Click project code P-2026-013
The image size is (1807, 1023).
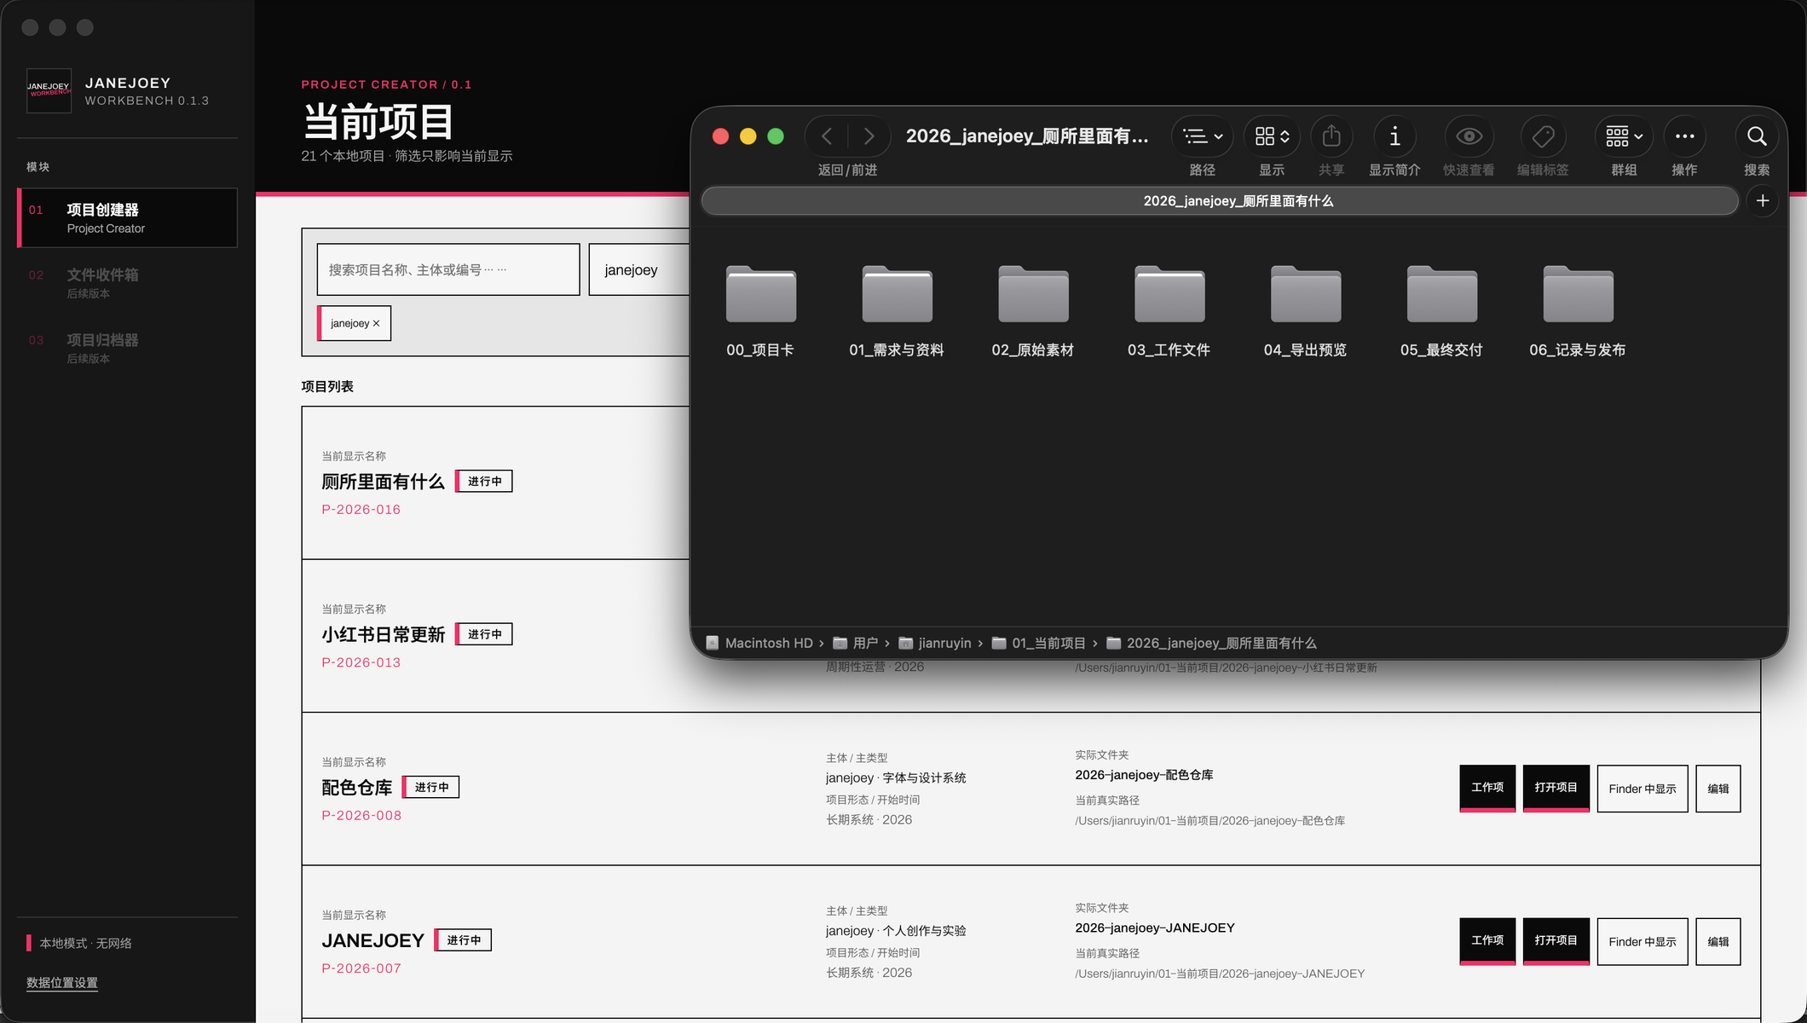(361, 662)
